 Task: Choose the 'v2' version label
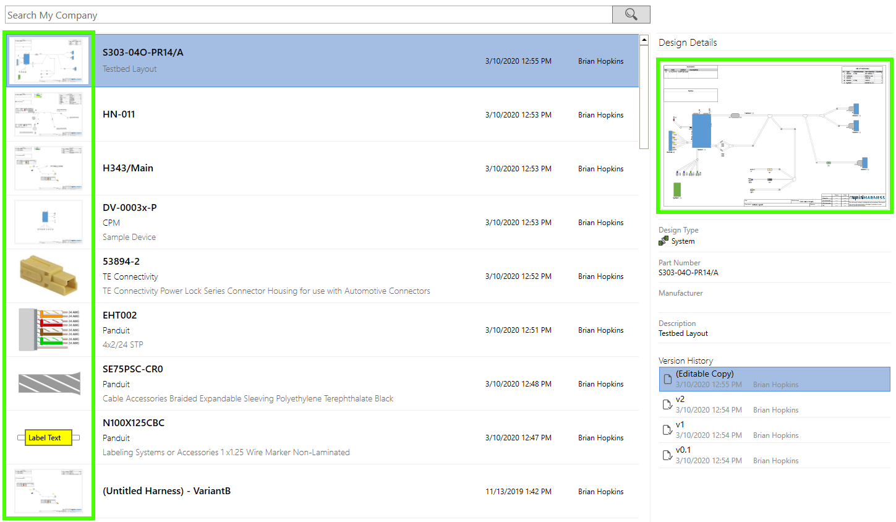(x=680, y=399)
